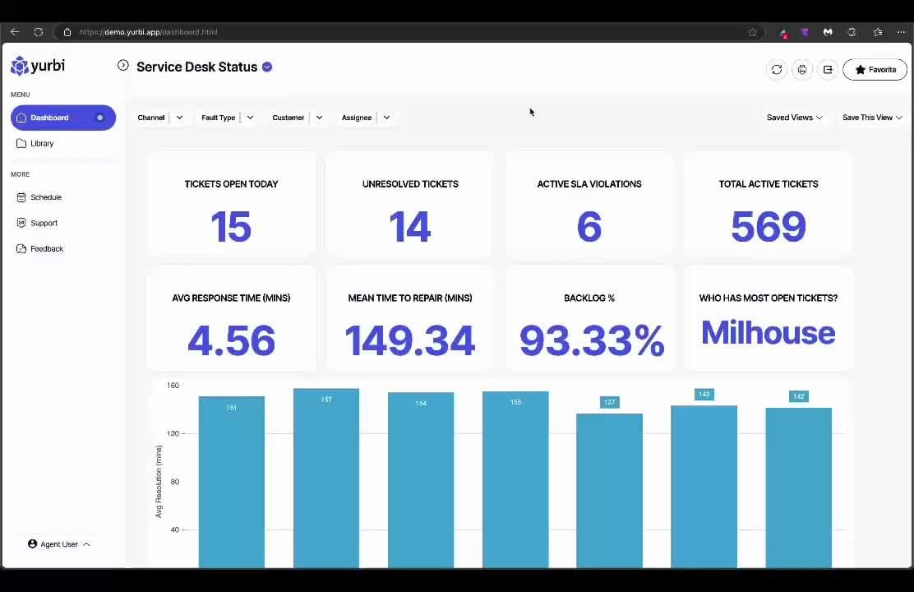This screenshot has height=592, width=914.
Task: Open the Saved Views dropdown
Action: (x=794, y=118)
